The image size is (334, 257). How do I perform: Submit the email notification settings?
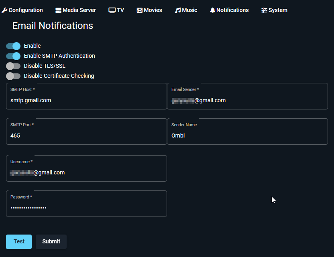pyautogui.click(x=51, y=241)
